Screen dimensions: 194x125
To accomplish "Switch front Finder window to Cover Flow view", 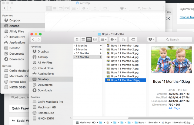I will (95, 40).
